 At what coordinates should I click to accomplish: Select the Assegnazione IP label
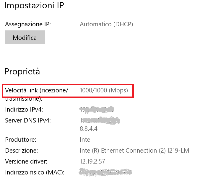coord(28,24)
